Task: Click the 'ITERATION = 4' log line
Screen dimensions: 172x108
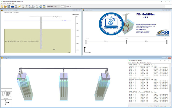Action: coord(142,78)
